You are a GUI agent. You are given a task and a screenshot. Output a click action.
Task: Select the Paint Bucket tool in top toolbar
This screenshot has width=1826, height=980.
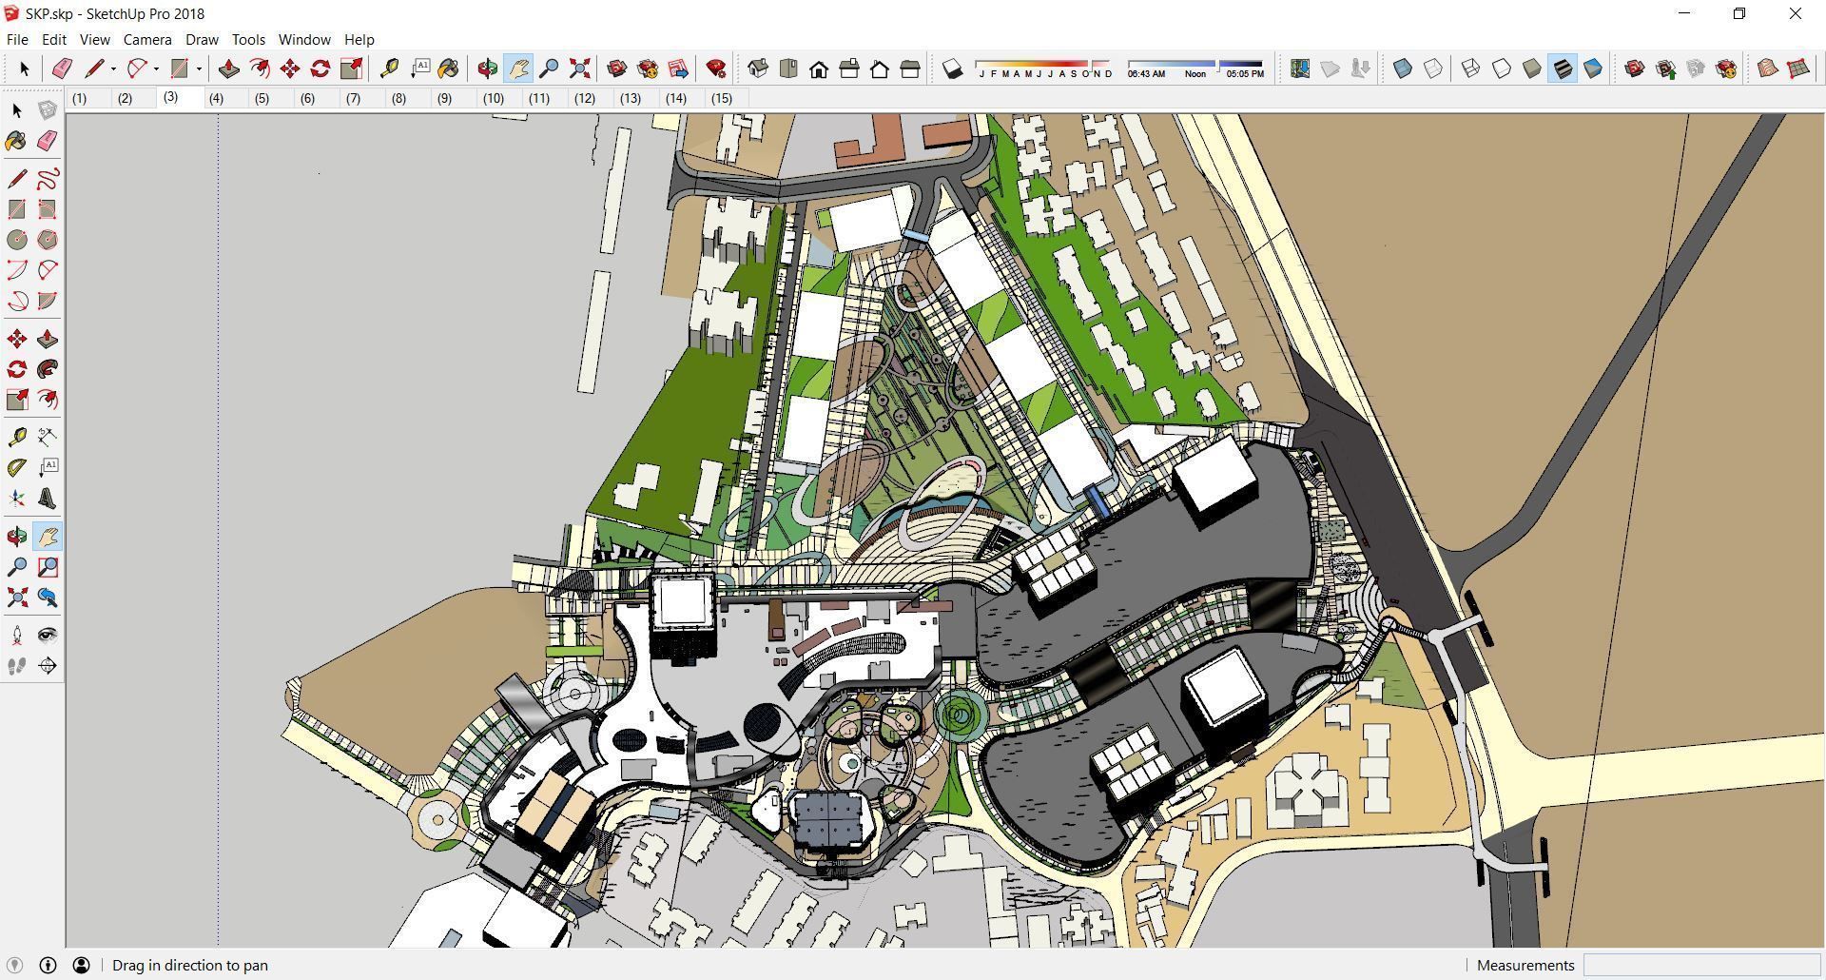(x=448, y=69)
